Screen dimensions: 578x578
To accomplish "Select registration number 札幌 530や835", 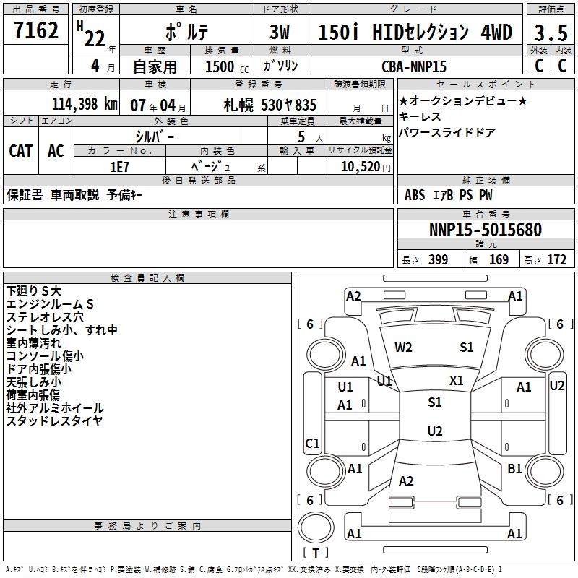I will [269, 105].
